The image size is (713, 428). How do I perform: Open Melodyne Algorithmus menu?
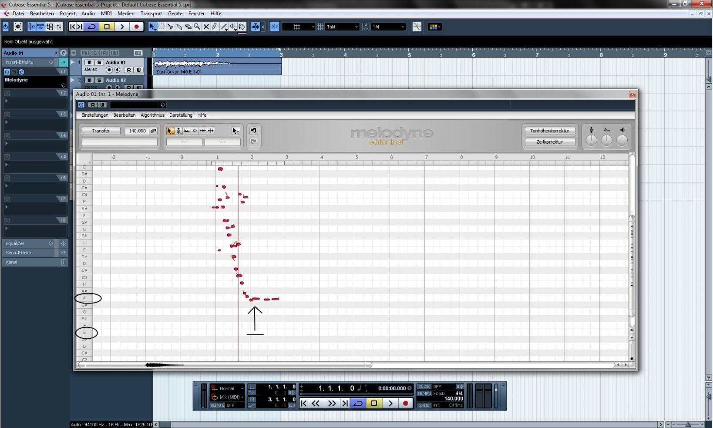[152, 115]
